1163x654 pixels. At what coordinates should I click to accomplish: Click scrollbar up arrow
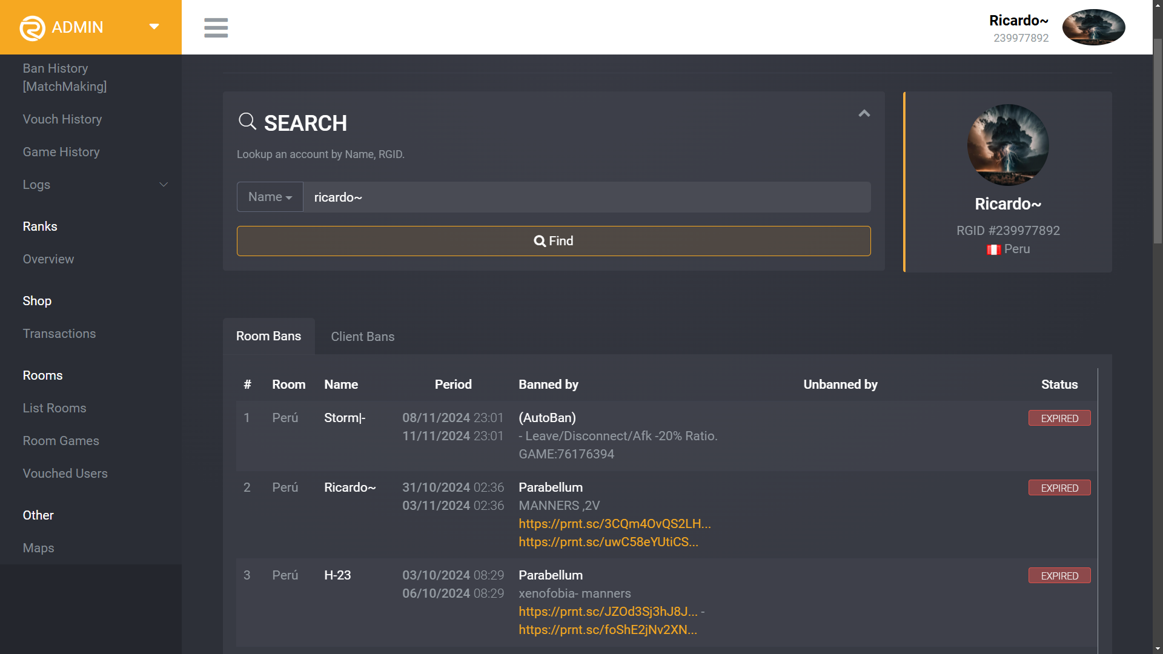coord(1158,5)
